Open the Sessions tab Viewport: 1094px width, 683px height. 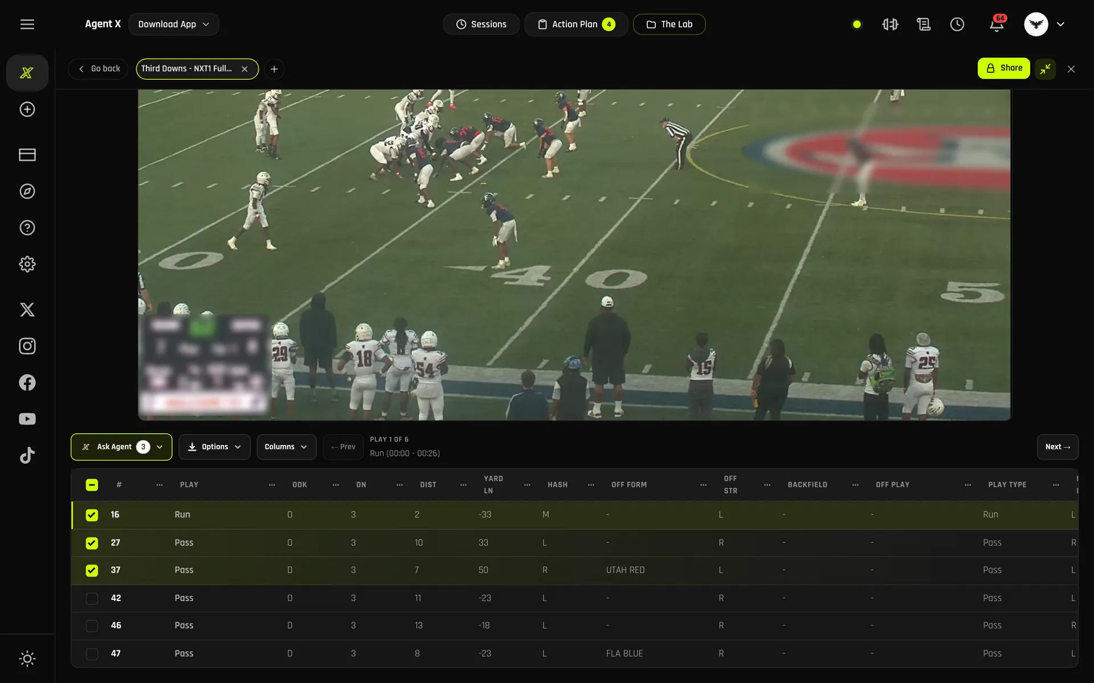click(481, 24)
